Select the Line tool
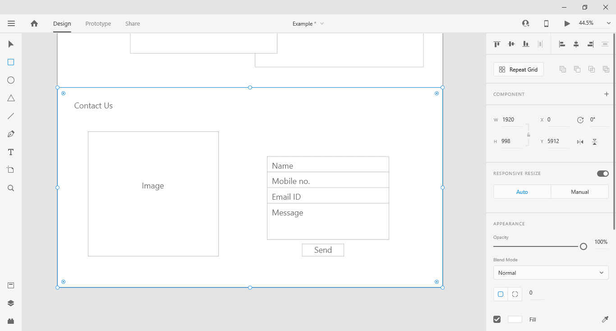This screenshot has width=616, height=331. tap(11, 116)
